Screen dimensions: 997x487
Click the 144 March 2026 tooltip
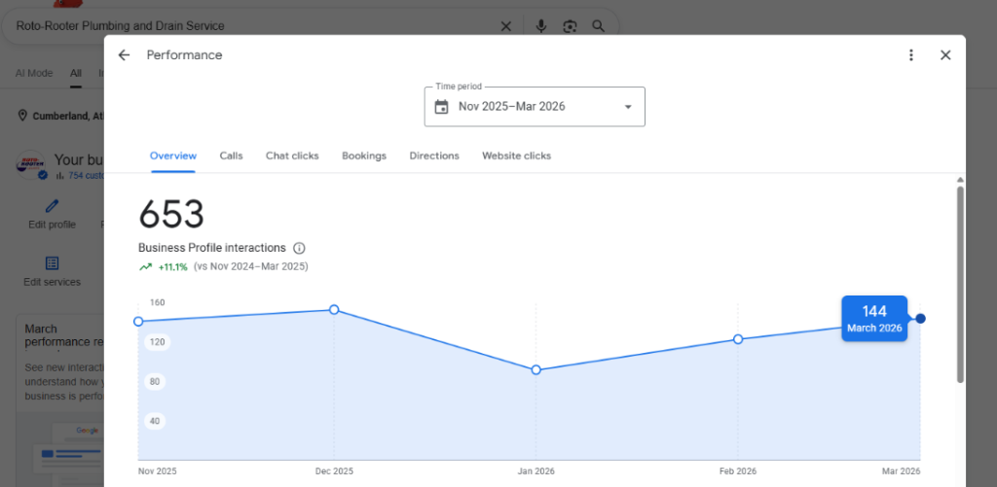click(x=874, y=319)
